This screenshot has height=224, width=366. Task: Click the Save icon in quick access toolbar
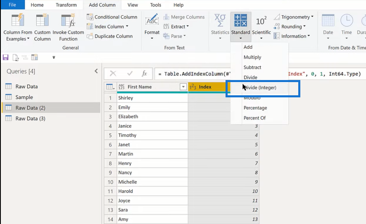pyautogui.click(x=6, y=57)
